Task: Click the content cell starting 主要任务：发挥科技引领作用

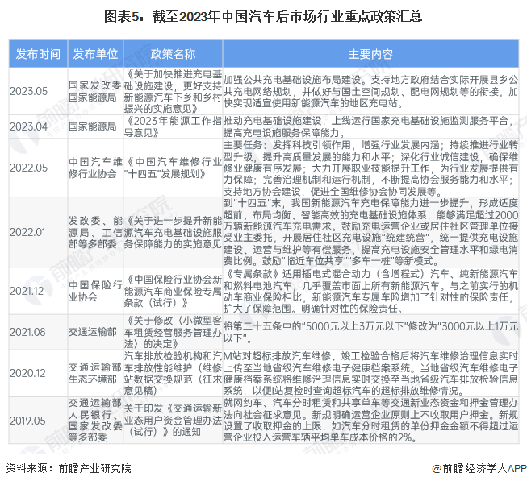Action: coord(370,168)
